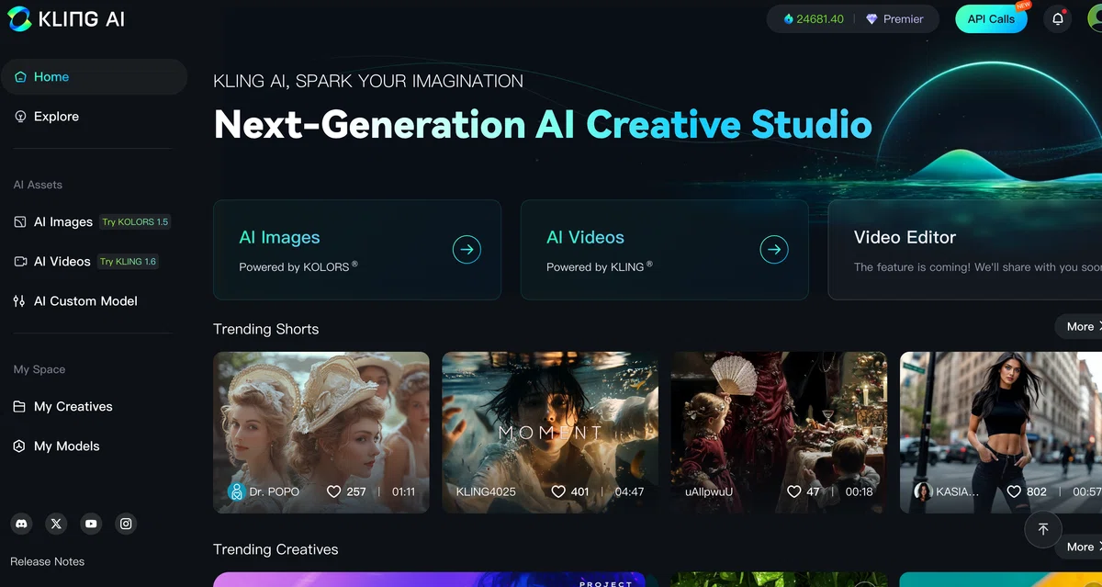Viewport: 1102px width, 587px height.
Task: Open Explore in the sidebar
Action: click(x=94, y=117)
